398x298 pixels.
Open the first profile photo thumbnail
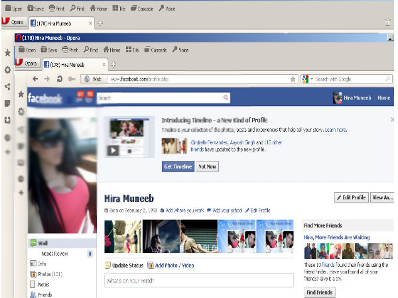[123, 236]
